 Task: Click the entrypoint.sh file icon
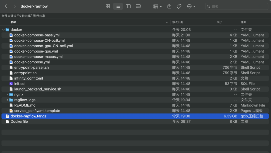pos(11,73)
